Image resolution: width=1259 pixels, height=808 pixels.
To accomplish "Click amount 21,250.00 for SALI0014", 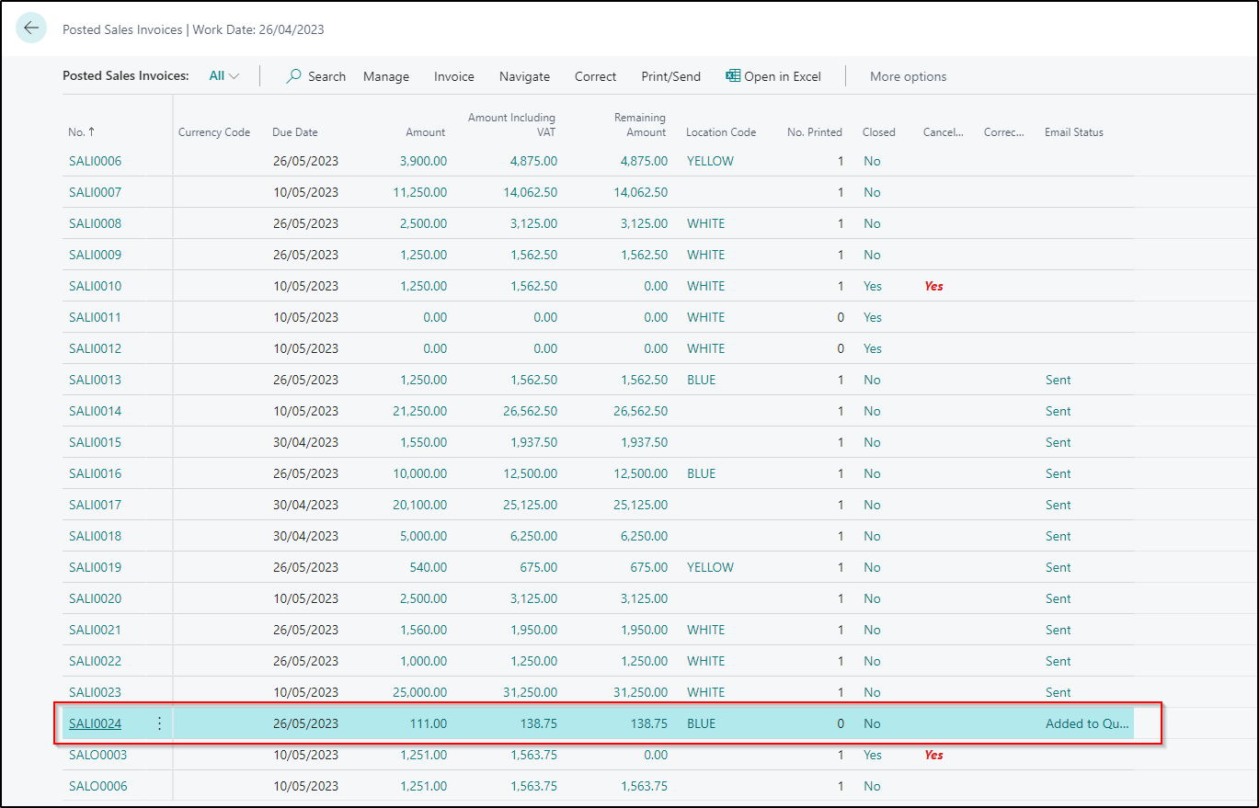I will [x=418, y=411].
